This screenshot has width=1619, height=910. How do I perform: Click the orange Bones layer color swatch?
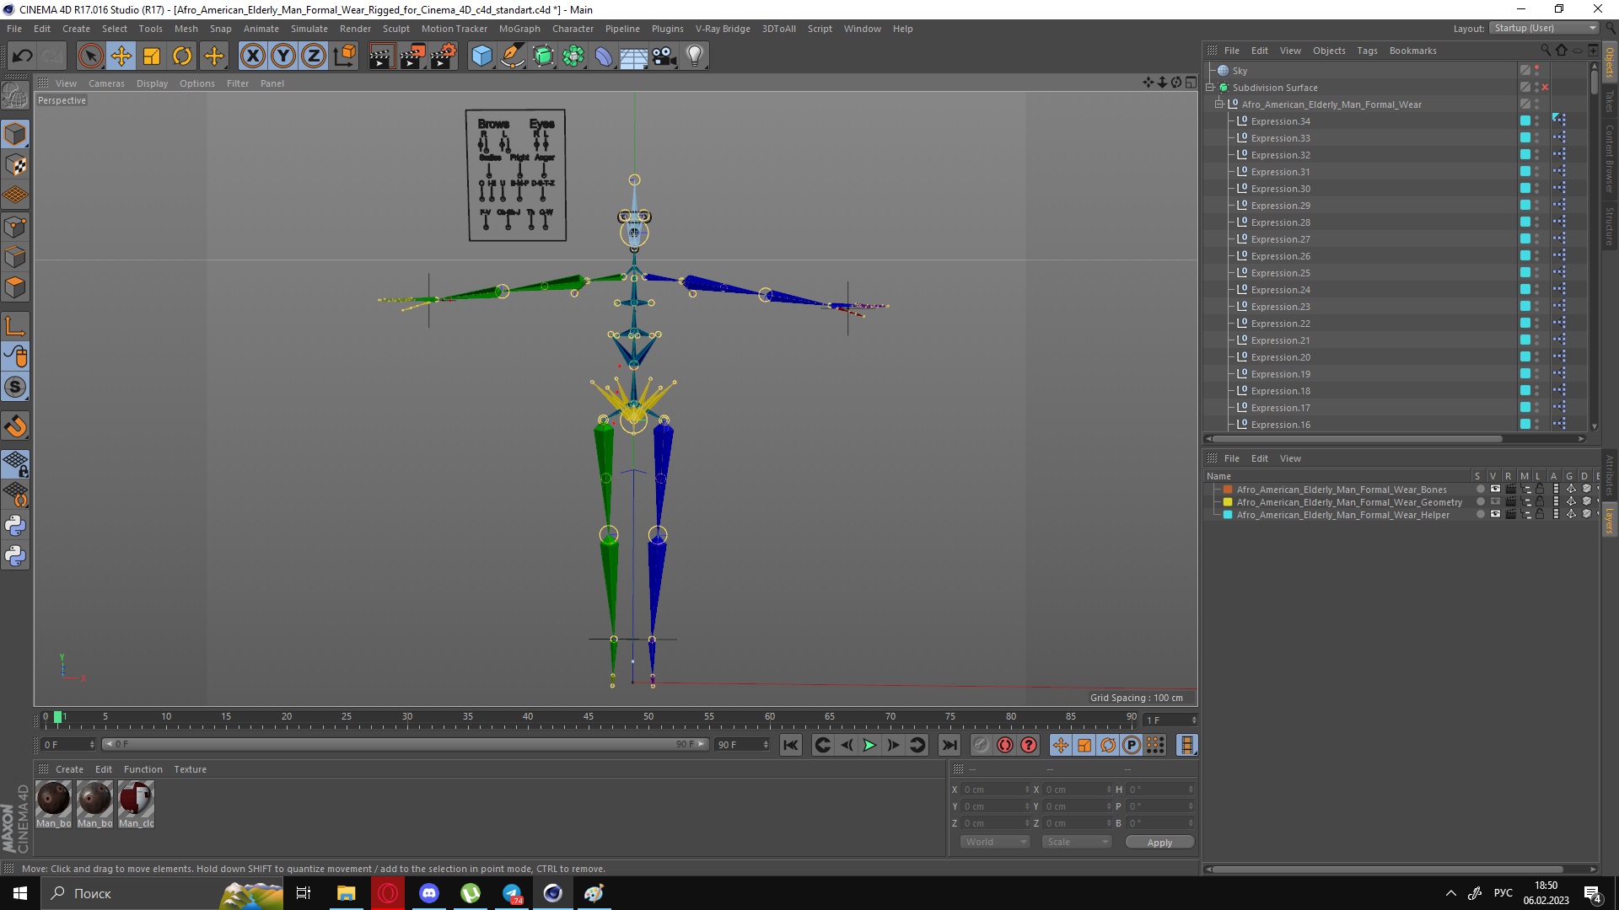1228,490
